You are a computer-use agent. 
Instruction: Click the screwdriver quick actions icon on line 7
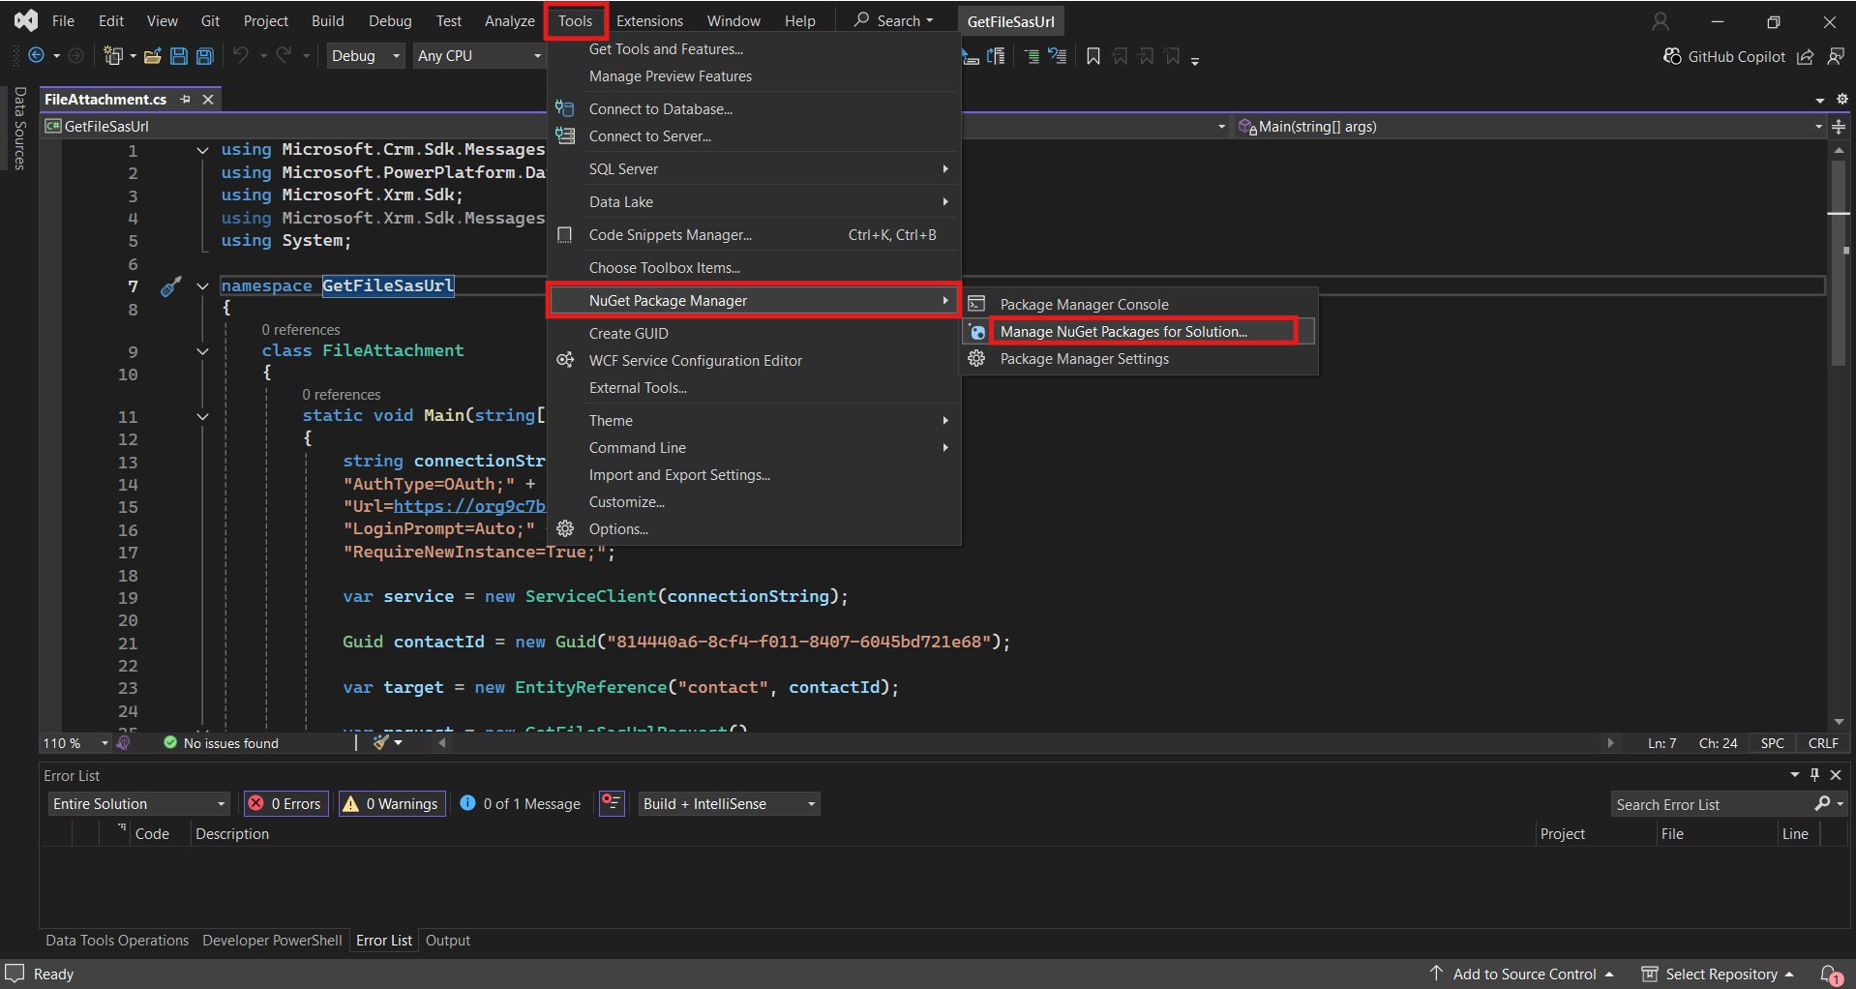[170, 286]
